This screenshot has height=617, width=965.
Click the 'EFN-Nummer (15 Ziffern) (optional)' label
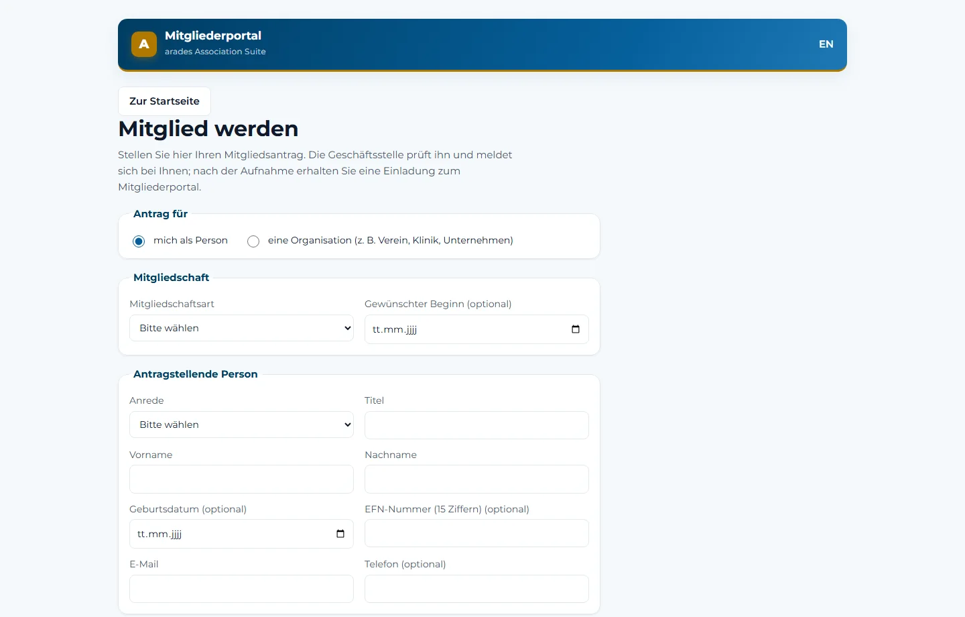[x=447, y=509]
